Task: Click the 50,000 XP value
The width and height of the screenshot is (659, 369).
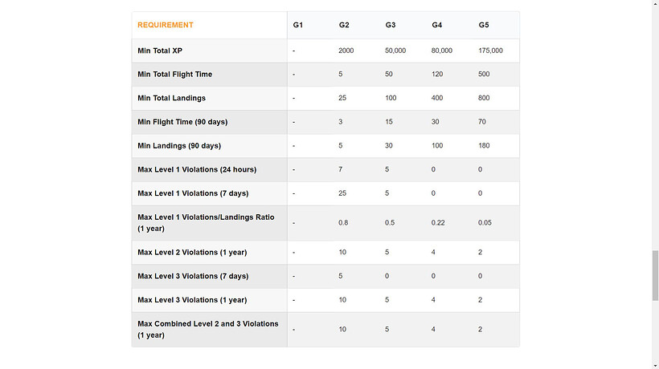Action: coord(395,51)
